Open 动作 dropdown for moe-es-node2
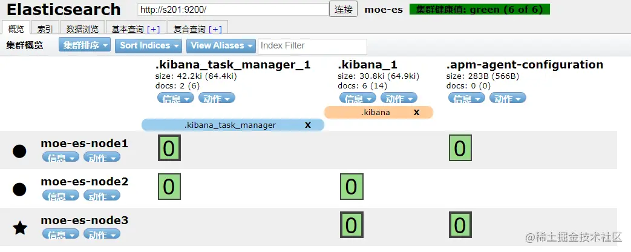Image resolution: width=631 pixels, height=252 pixels. point(102,196)
